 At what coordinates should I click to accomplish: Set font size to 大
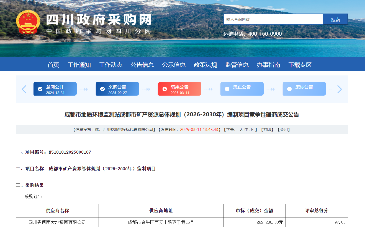[x=241, y=130]
